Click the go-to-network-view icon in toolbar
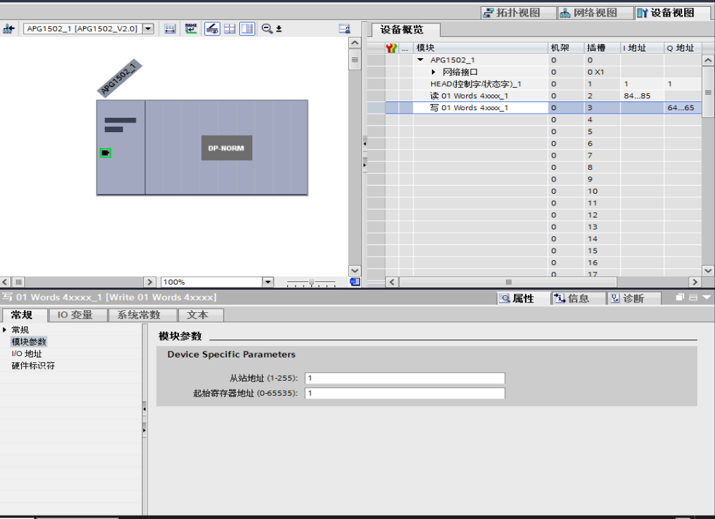Screen dimensions: 715x519 pos(9,29)
